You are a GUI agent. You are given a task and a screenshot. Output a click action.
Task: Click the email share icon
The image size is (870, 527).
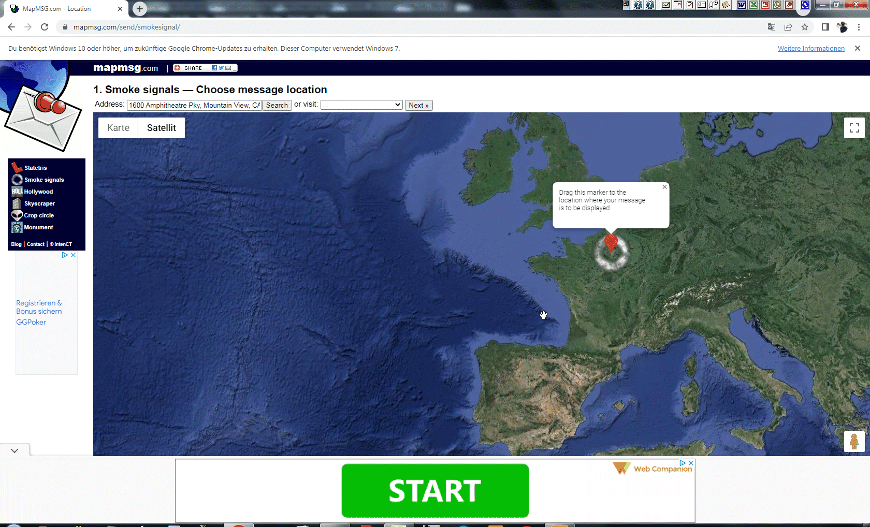pyautogui.click(x=228, y=68)
